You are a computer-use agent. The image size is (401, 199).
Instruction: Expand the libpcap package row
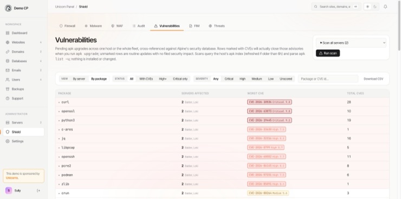pos(222,148)
